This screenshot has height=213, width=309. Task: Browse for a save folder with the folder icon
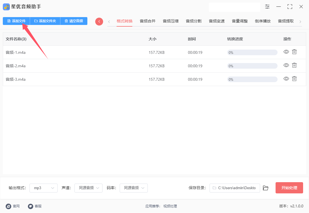pyautogui.click(x=266, y=188)
